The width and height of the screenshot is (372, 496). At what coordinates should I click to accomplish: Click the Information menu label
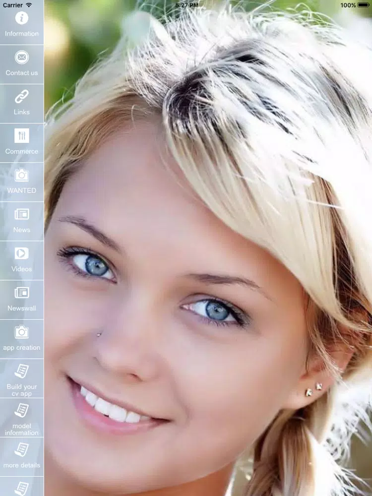tap(21, 34)
